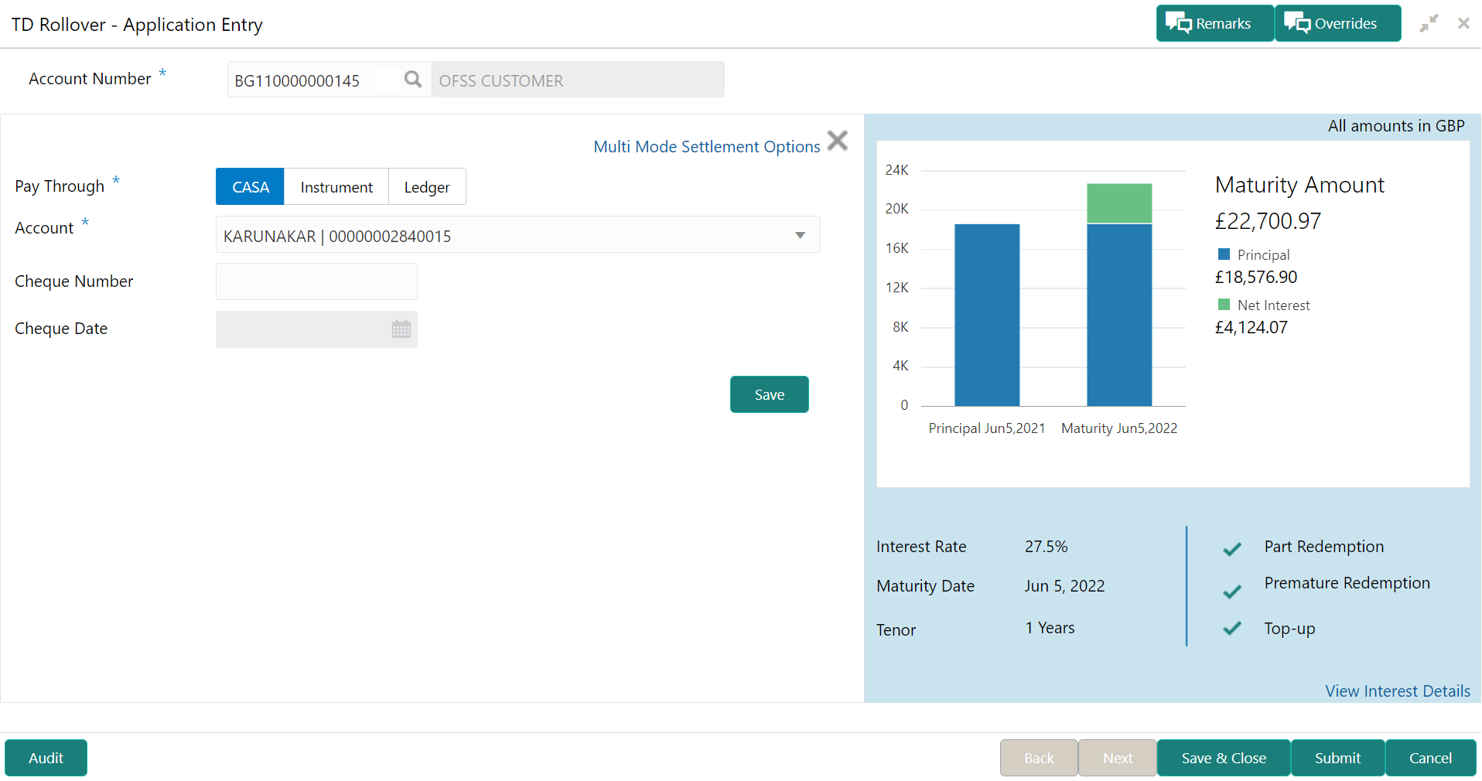Viewport: 1482px width, 781px height.
Task: Click the Top-up label
Action: click(1289, 629)
